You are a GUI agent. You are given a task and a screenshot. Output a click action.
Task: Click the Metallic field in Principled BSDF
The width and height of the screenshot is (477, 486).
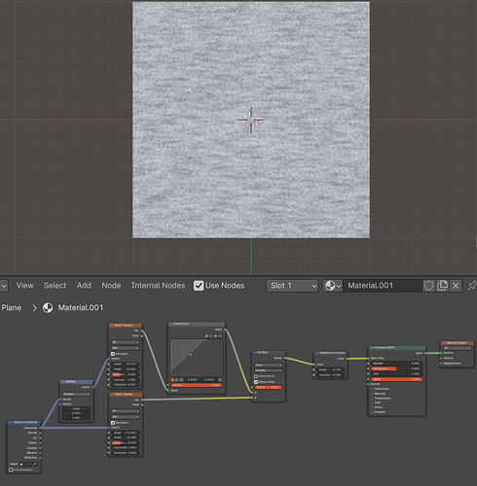coord(397,364)
